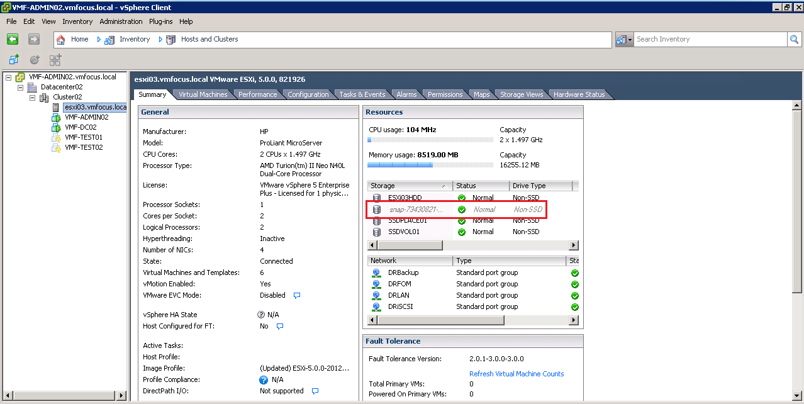
Task: Click the Home icon in the navigation bar
Action: pos(61,39)
